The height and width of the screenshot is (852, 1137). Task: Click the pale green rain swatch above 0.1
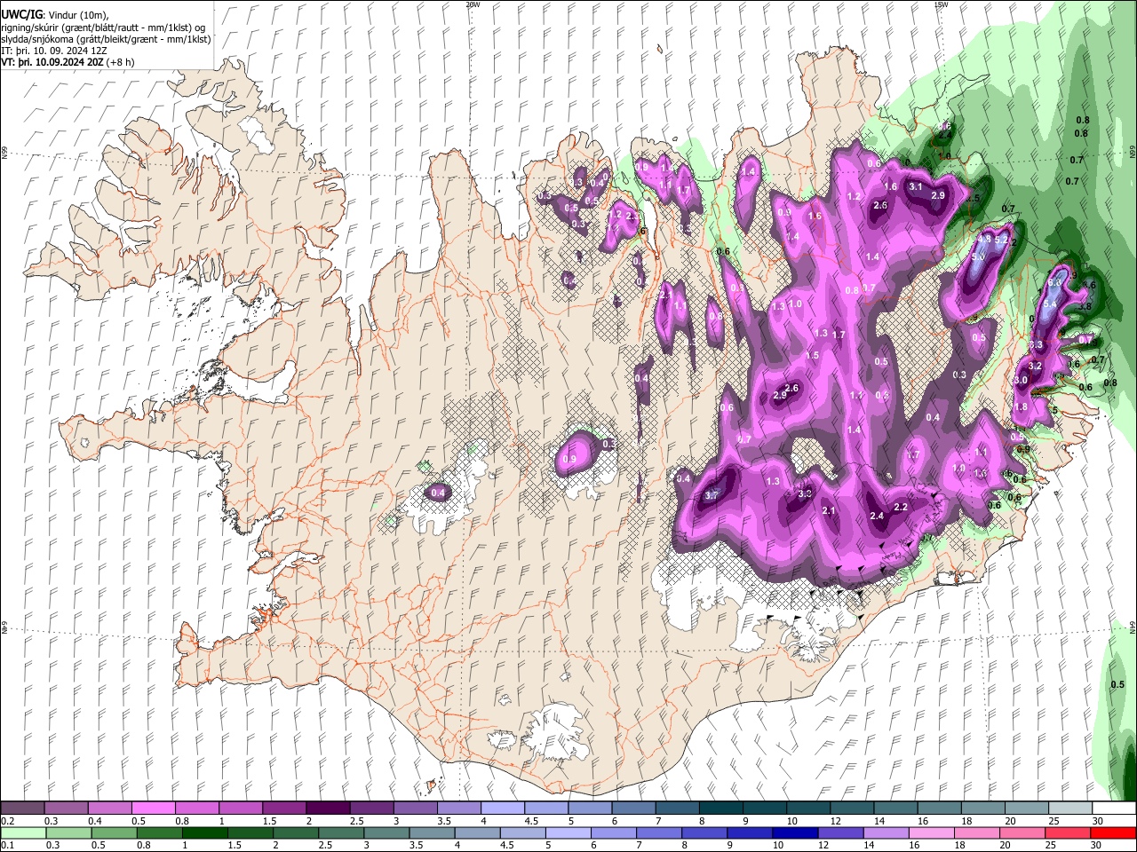22,833
